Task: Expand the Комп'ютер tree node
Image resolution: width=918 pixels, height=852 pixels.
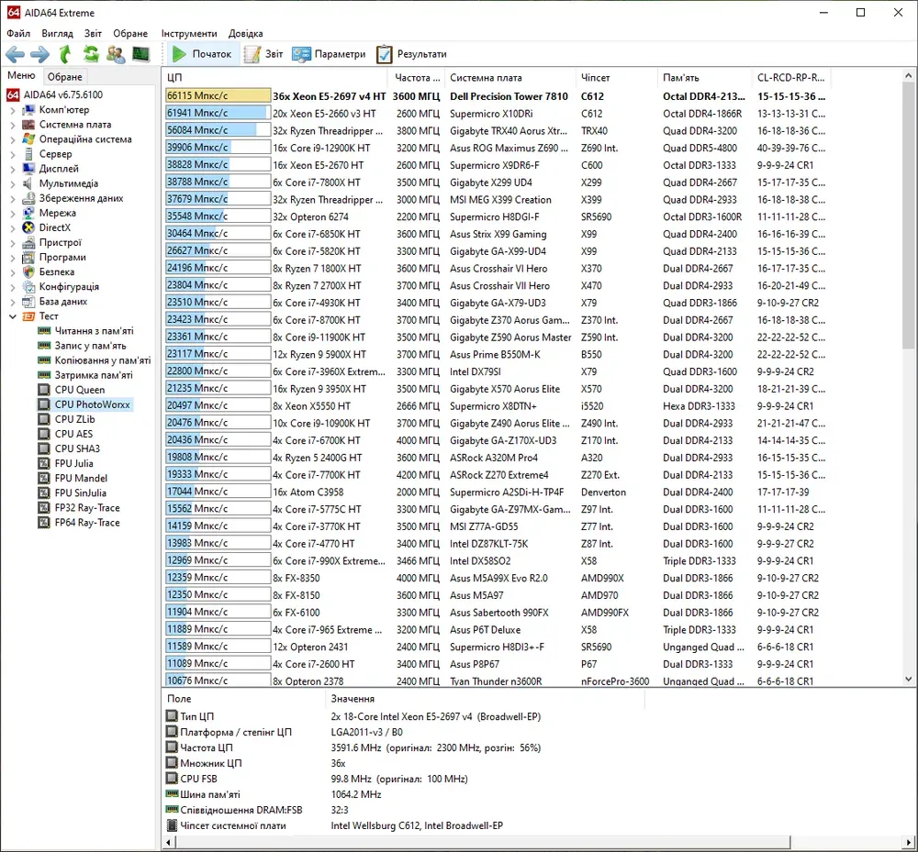Action: point(13,110)
